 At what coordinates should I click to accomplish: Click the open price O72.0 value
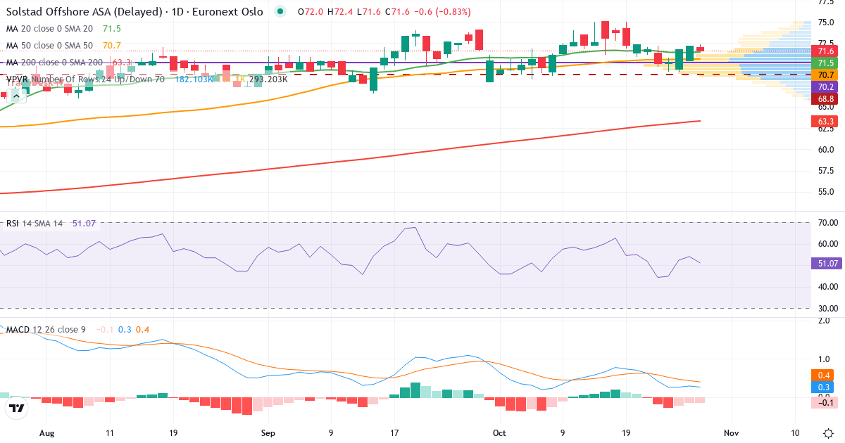tap(309, 12)
